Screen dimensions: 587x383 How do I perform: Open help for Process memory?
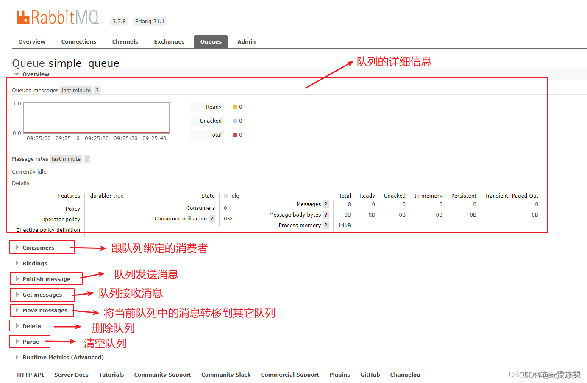[325, 225]
